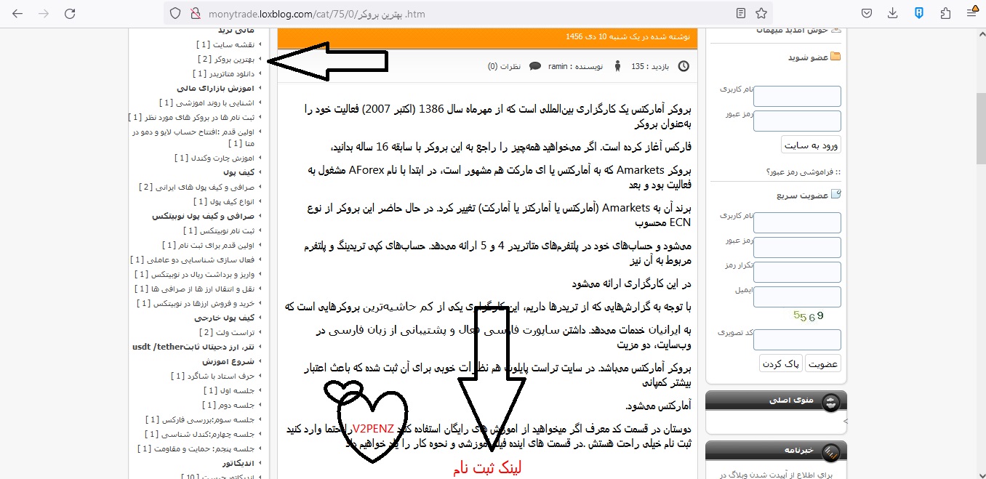
Task: Click the round icon in خبرنامه header
Action: pyautogui.click(x=830, y=452)
